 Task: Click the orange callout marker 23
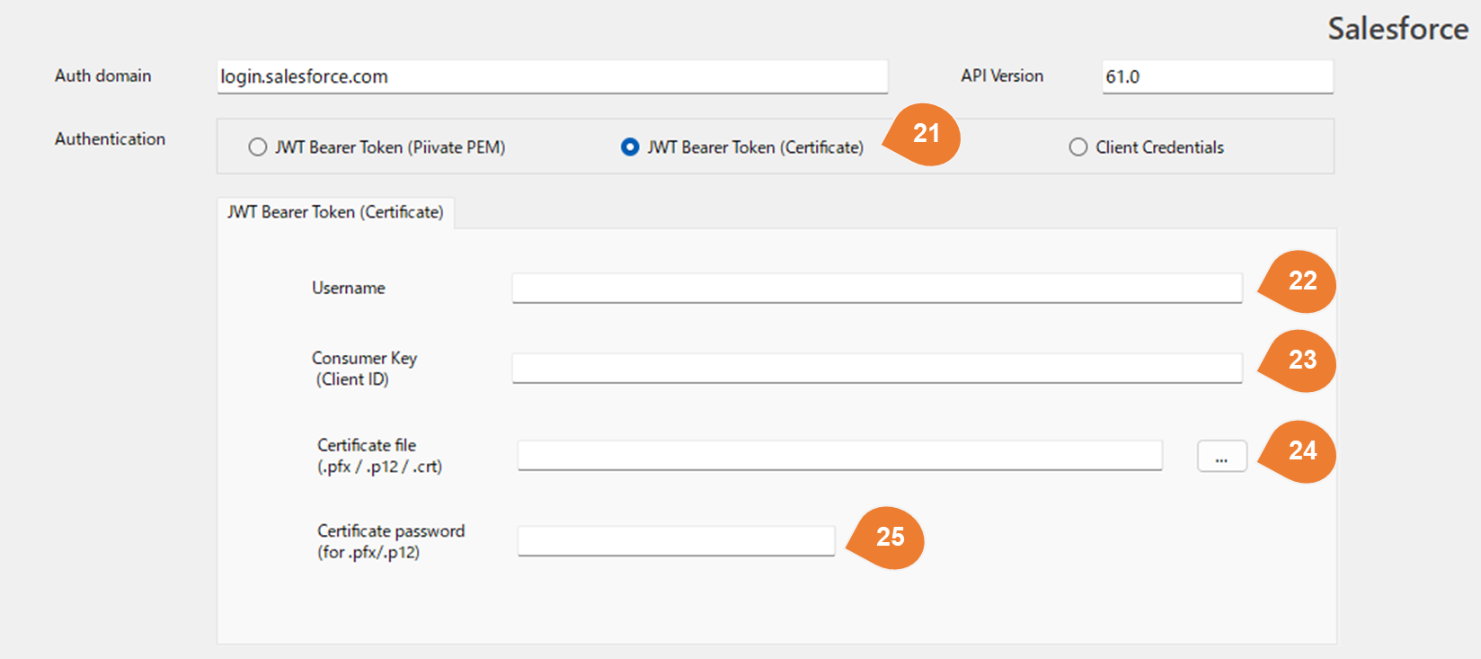1301,361
